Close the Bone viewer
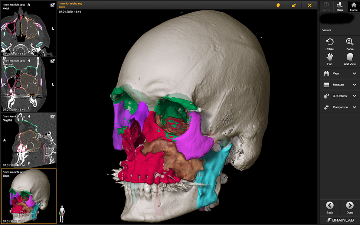Viewport: 360px width, 225px height. point(310,6)
